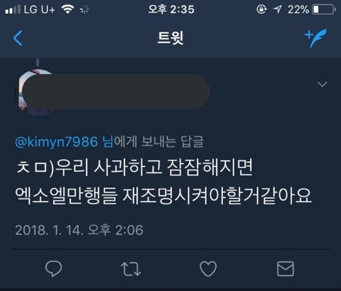Like the tweet with heart icon
The width and height of the screenshot is (341, 291).
(208, 269)
